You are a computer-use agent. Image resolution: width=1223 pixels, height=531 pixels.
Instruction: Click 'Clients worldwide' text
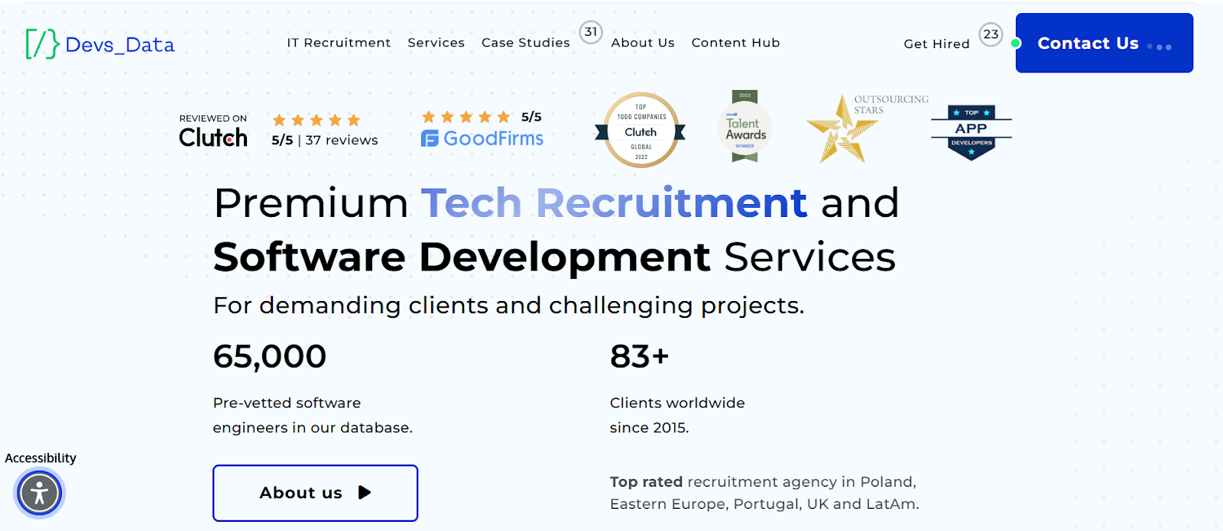point(677,403)
